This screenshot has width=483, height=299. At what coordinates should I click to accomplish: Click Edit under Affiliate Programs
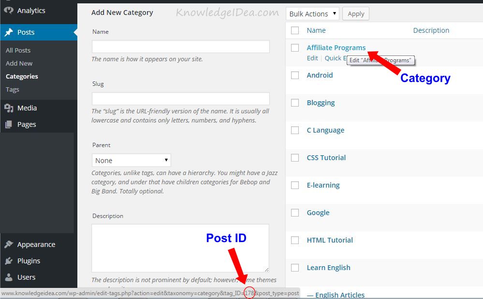tap(312, 58)
